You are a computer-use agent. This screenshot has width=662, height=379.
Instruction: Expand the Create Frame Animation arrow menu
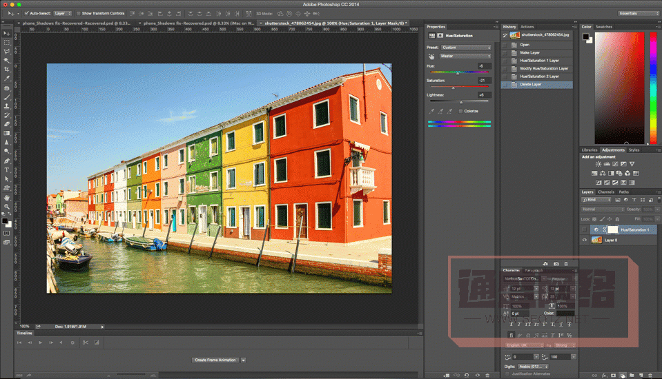click(244, 360)
